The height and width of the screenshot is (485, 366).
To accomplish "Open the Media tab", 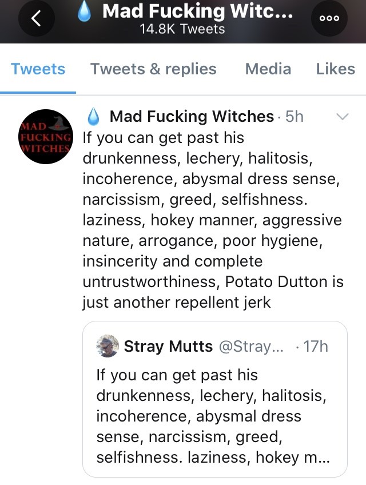I will tap(268, 69).
